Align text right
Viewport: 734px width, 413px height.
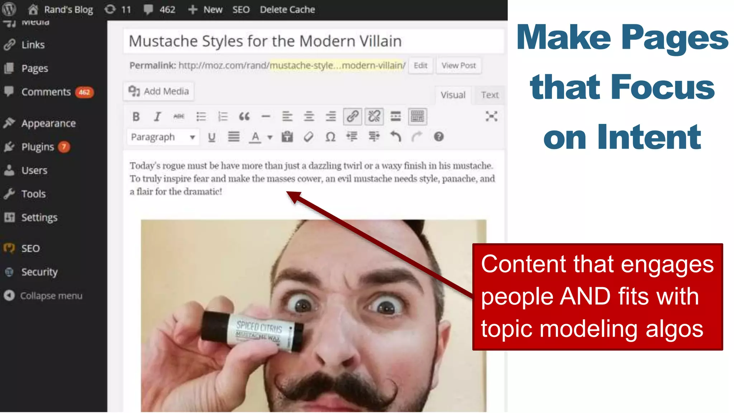click(330, 117)
